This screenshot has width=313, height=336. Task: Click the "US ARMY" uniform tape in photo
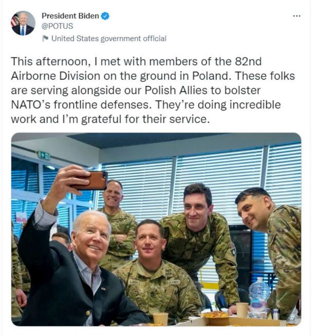[172, 282]
